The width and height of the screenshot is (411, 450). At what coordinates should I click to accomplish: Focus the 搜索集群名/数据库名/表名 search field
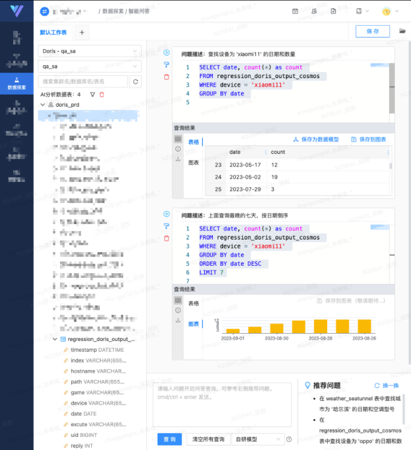(83, 82)
